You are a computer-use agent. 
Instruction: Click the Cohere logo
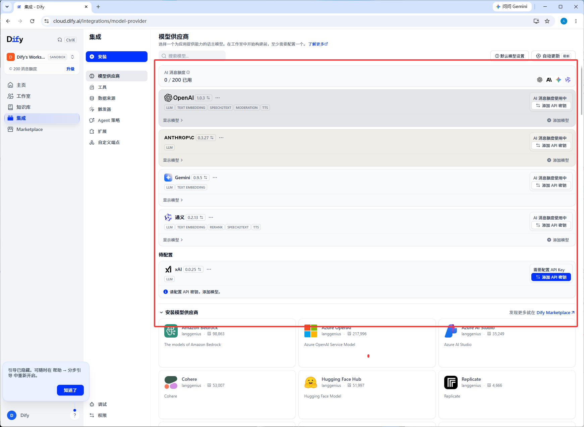click(x=171, y=382)
